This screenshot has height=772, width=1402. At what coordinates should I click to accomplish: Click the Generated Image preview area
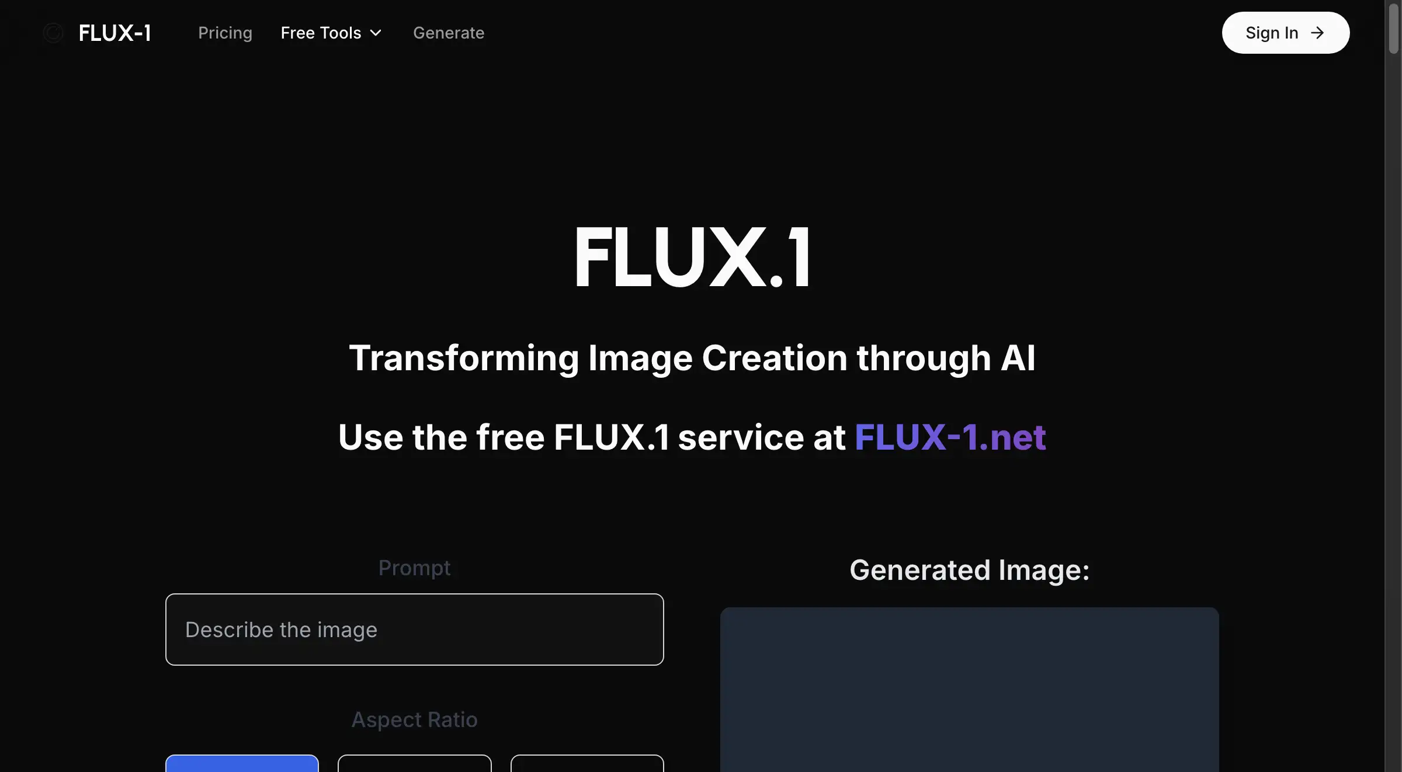tap(970, 689)
